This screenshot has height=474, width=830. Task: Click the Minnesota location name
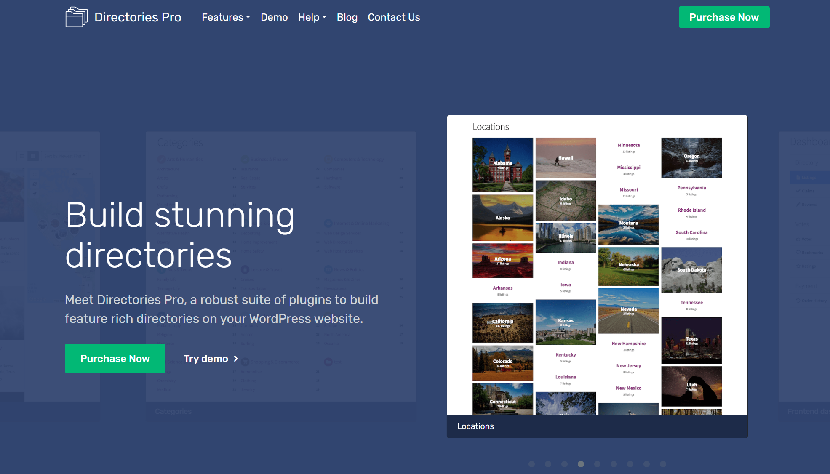tap(629, 145)
